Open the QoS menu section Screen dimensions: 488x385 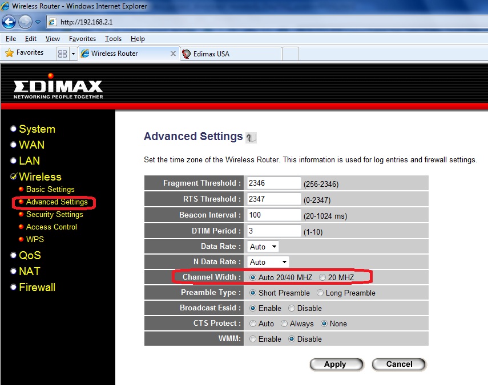coord(30,256)
